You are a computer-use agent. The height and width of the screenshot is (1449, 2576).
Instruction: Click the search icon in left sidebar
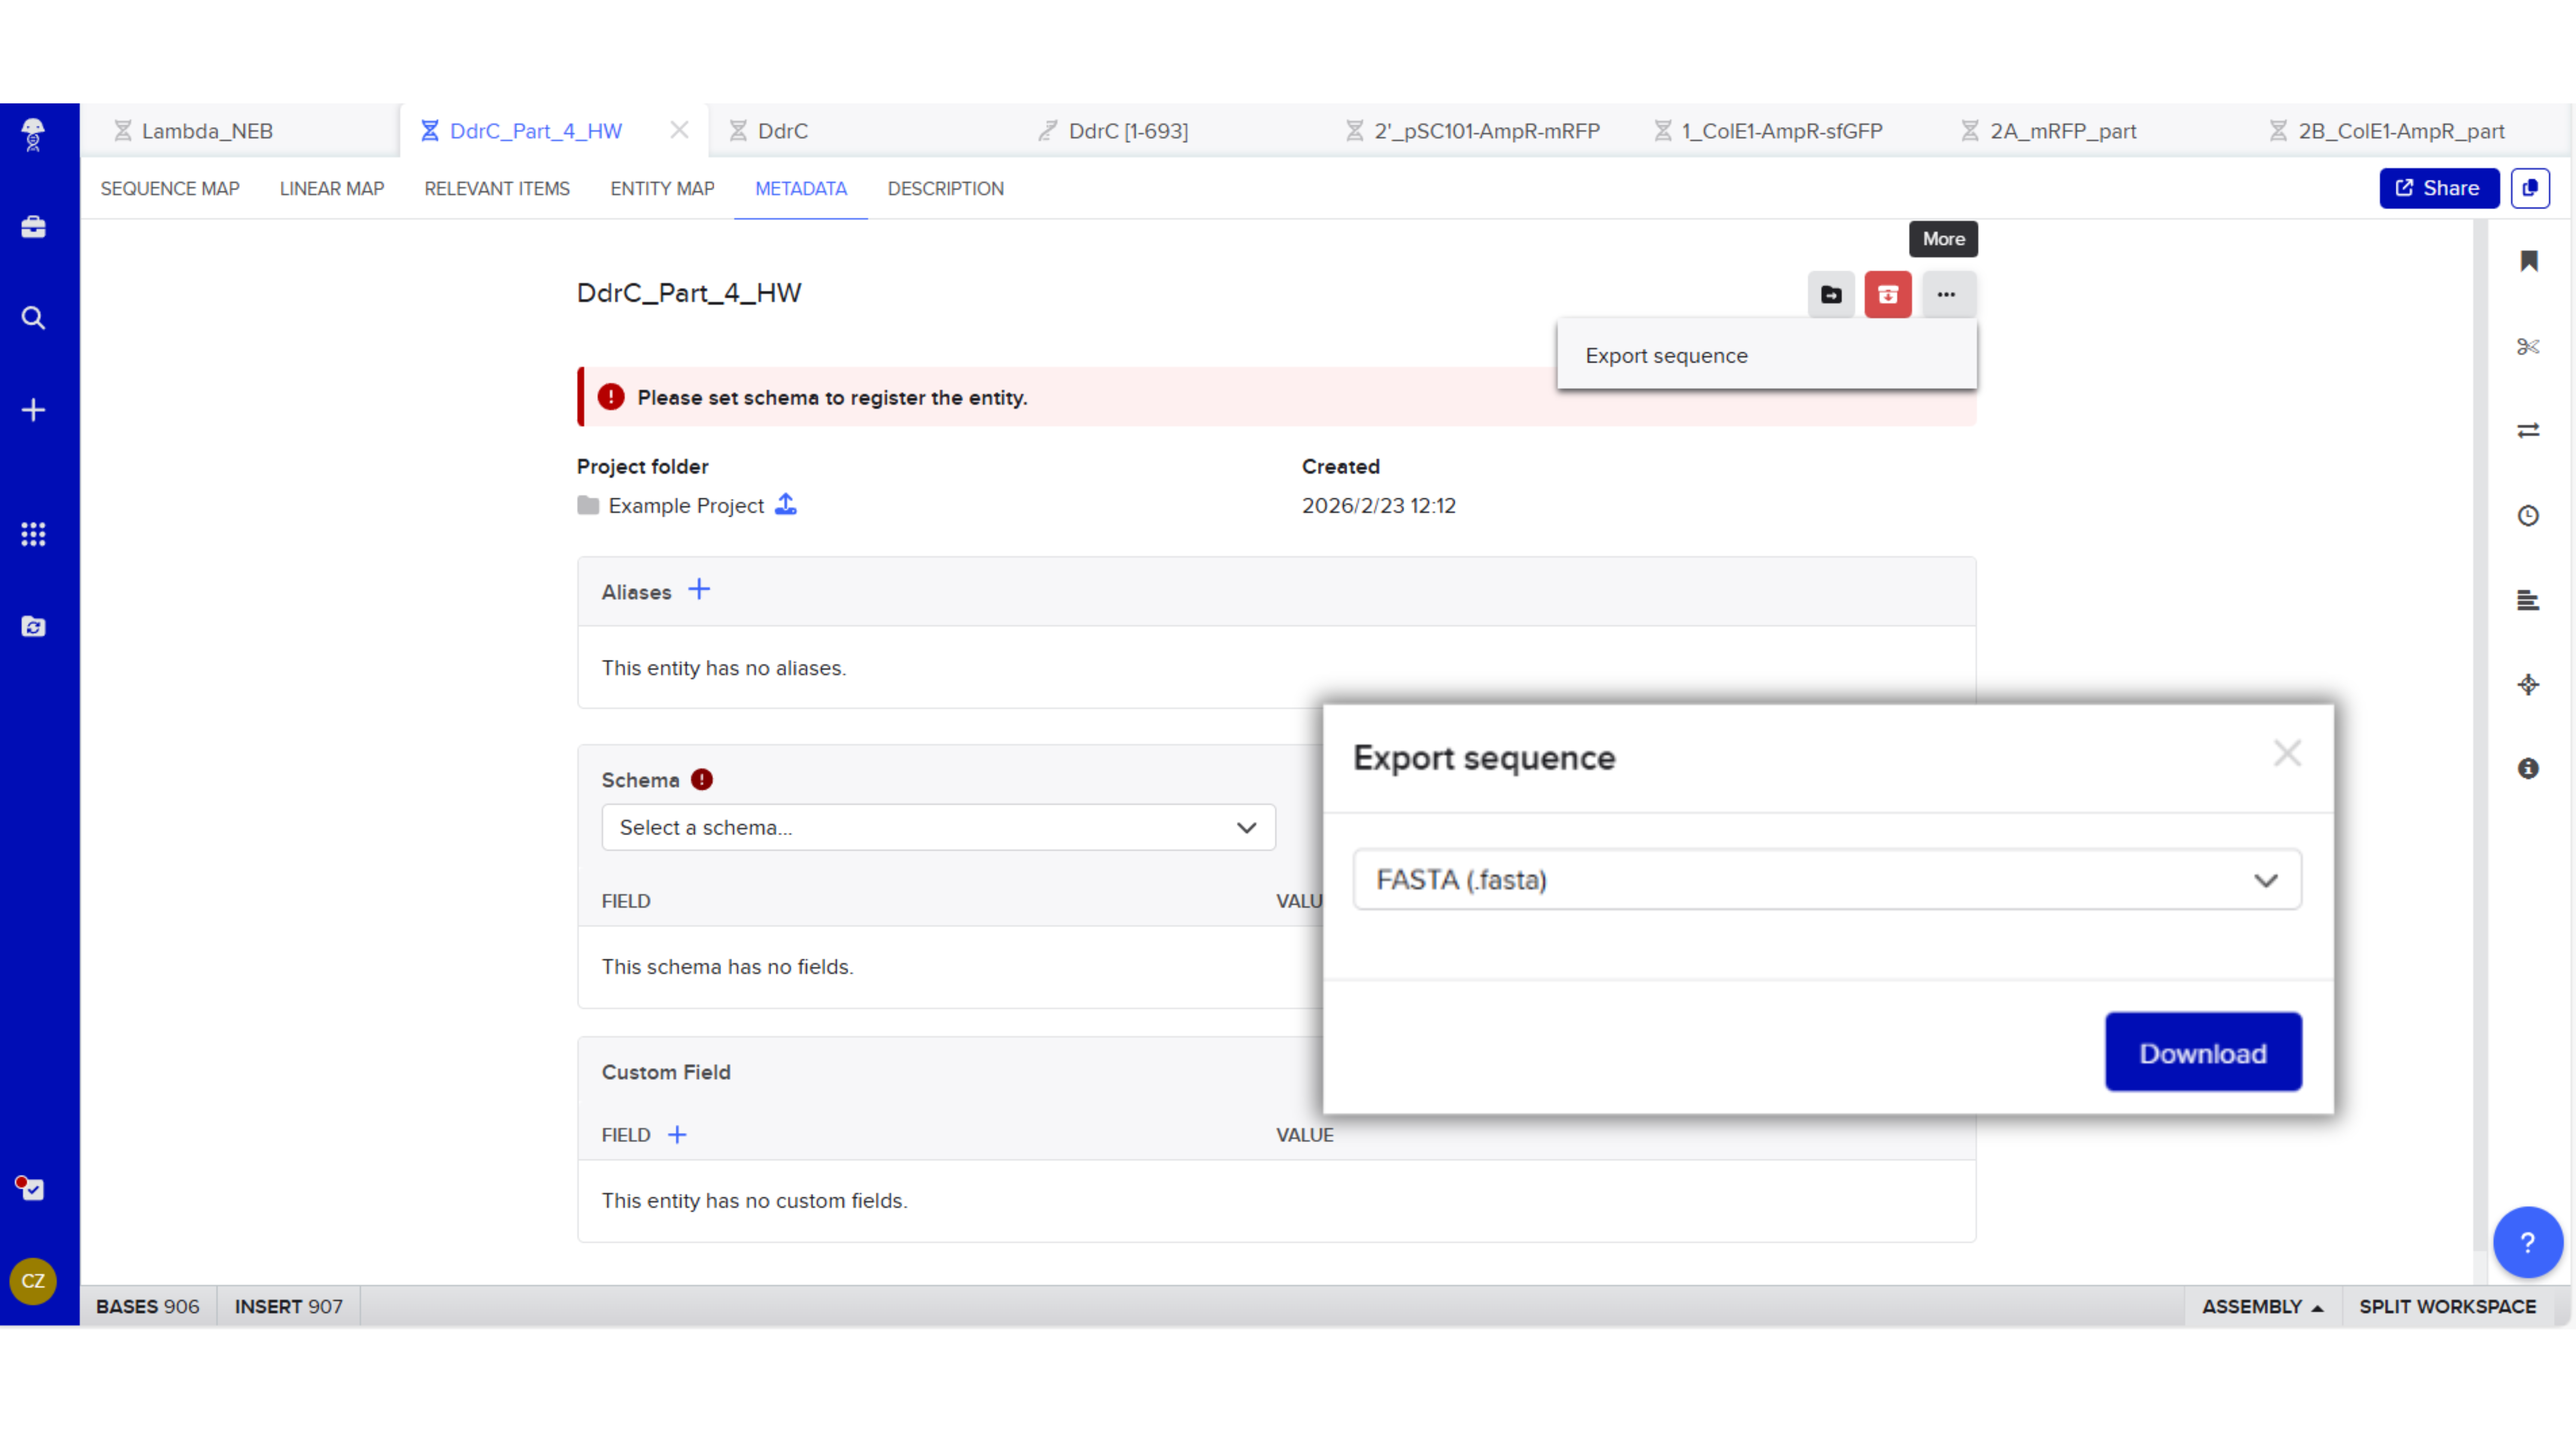pos(33,318)
